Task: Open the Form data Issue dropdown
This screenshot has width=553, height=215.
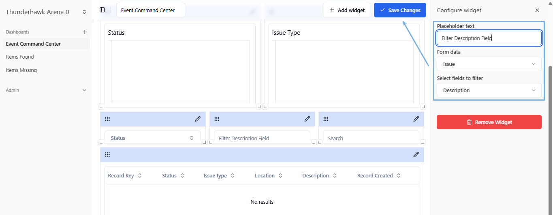Action: click(489, 64)
